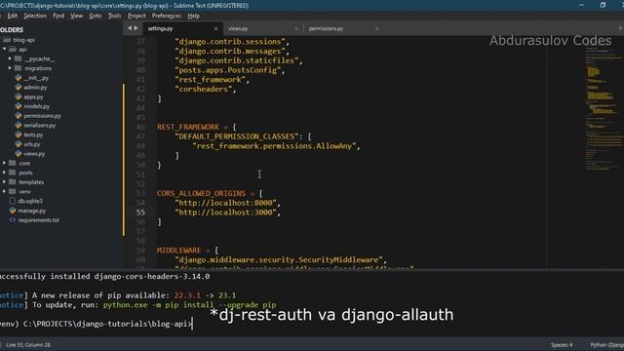Screen dimensions: 624x351
Task: Click the terminal command prompt line
Action: click(97, 324)
